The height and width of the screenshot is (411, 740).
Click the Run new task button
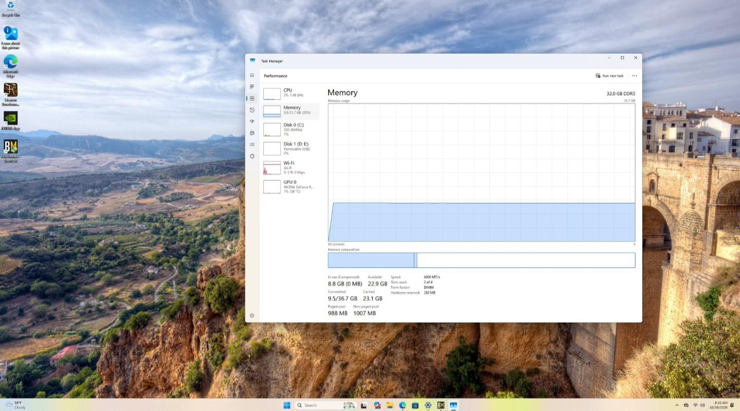(609, 76)
